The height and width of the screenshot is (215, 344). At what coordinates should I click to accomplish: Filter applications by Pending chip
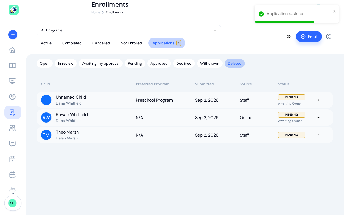click(135, 63)
